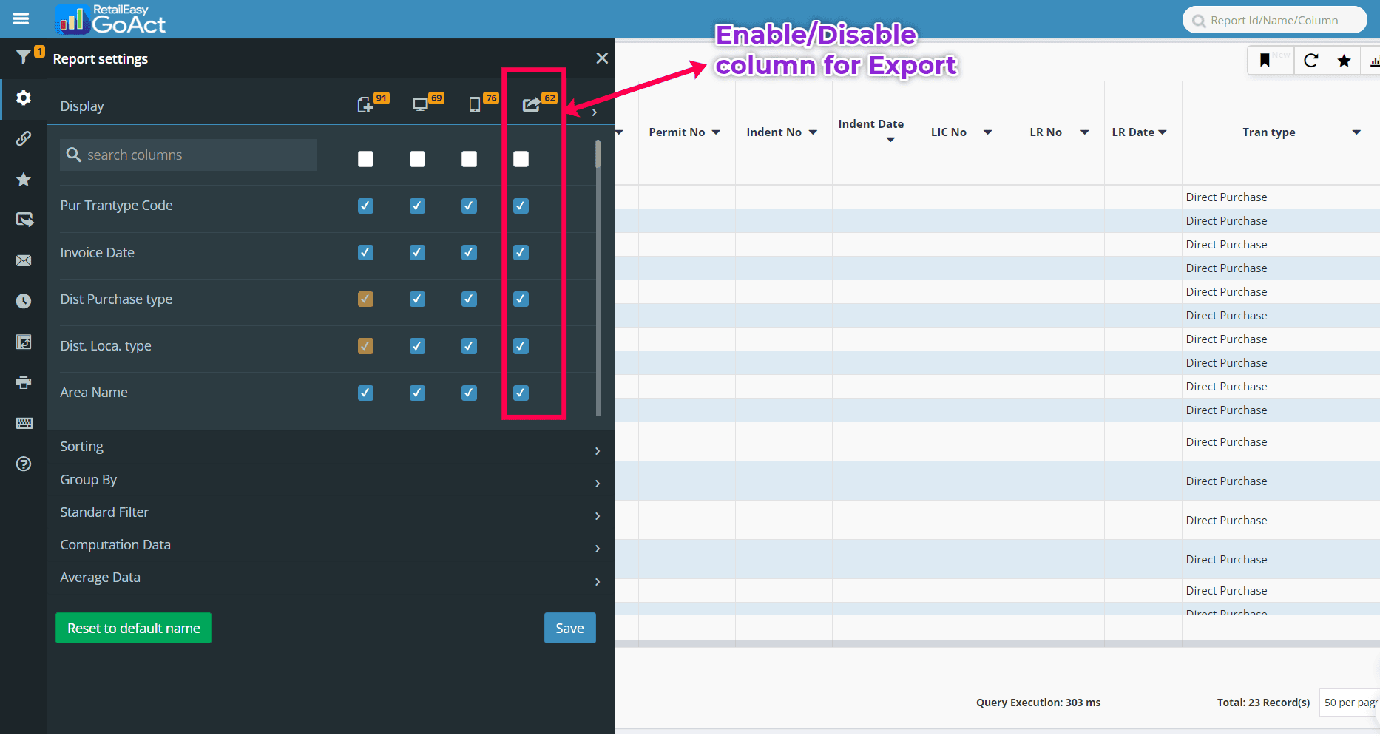Close the Report settings panel
The width and height of the screenshot is (1380, 738).
pos(602,58)
